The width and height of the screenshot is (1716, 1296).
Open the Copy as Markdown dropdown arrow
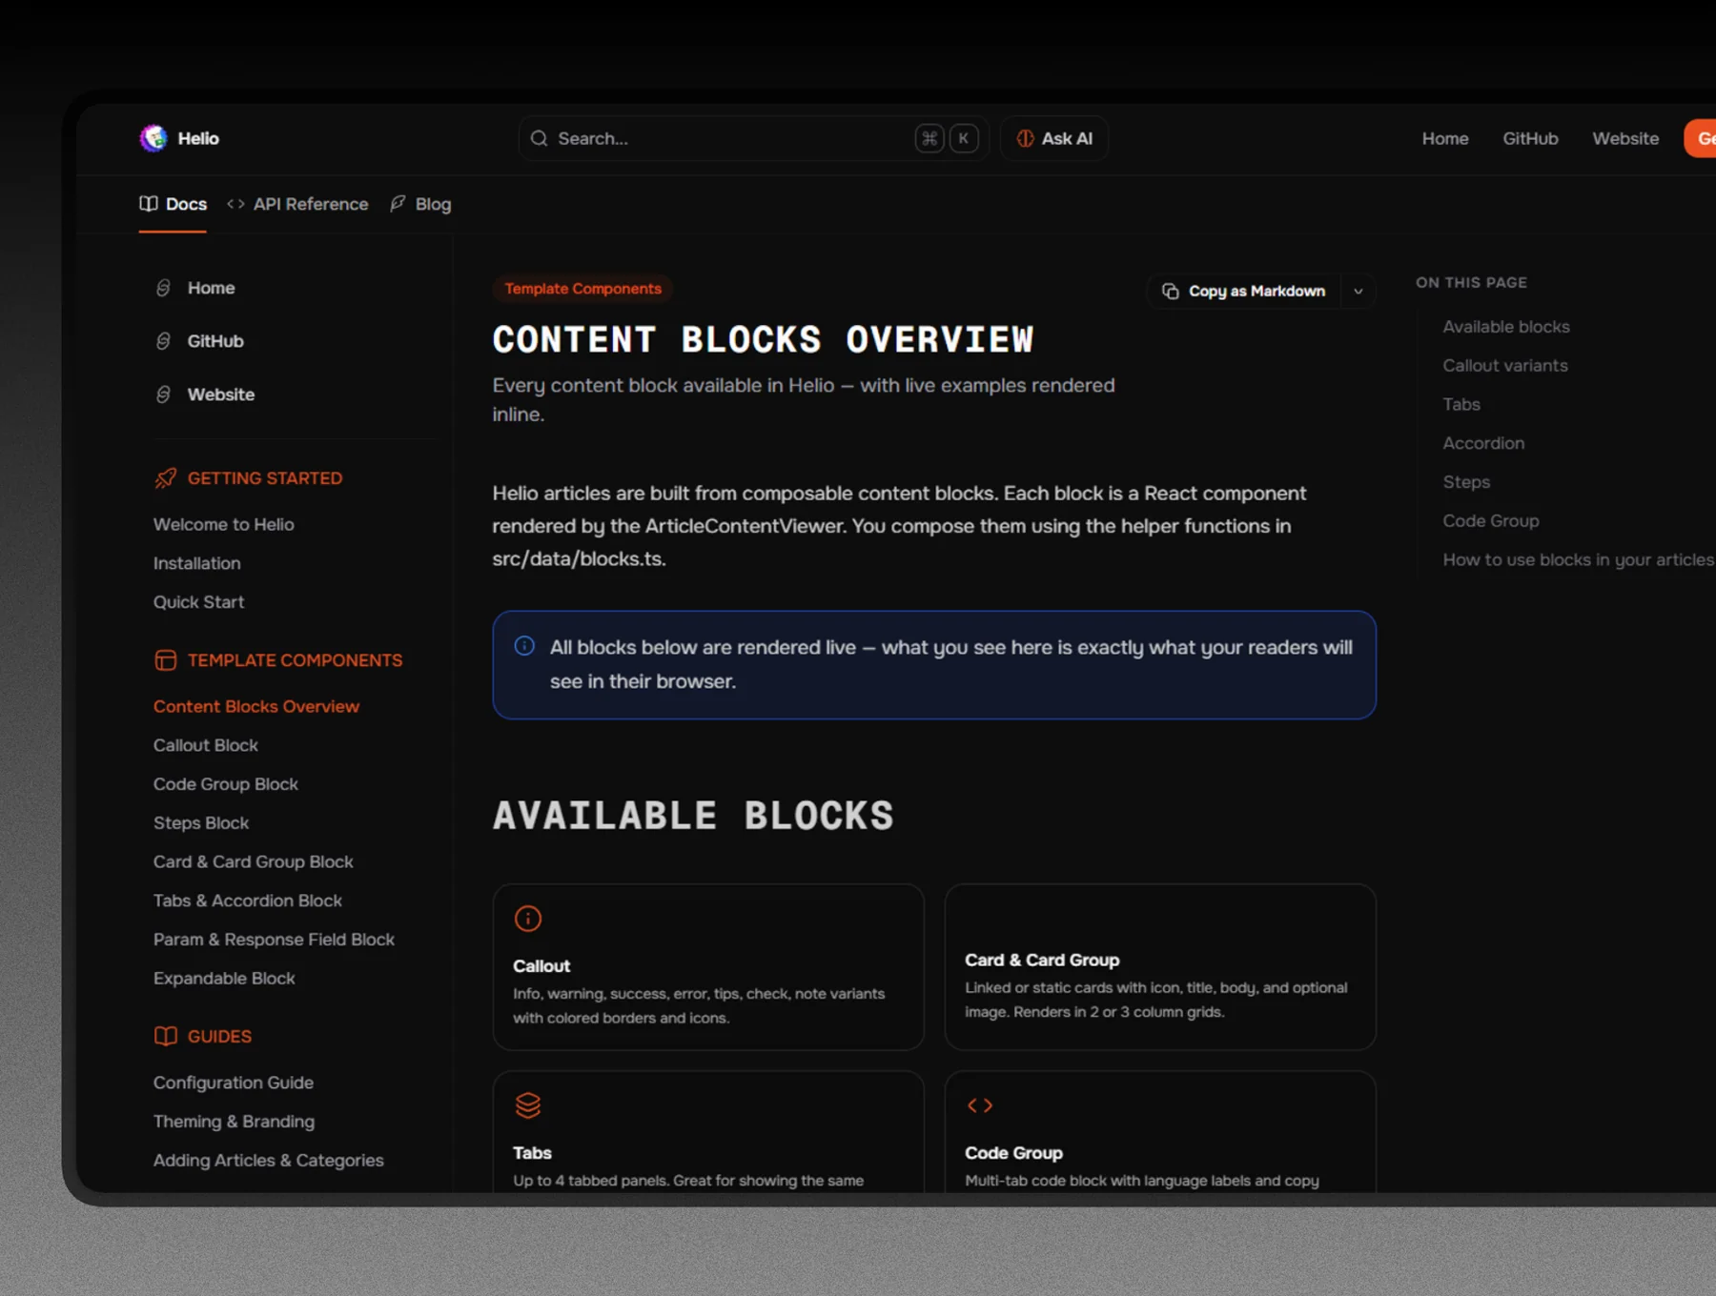pyautogui.click(x=1358, y=292)
